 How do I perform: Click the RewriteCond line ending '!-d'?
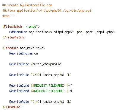tap(40, 91)
